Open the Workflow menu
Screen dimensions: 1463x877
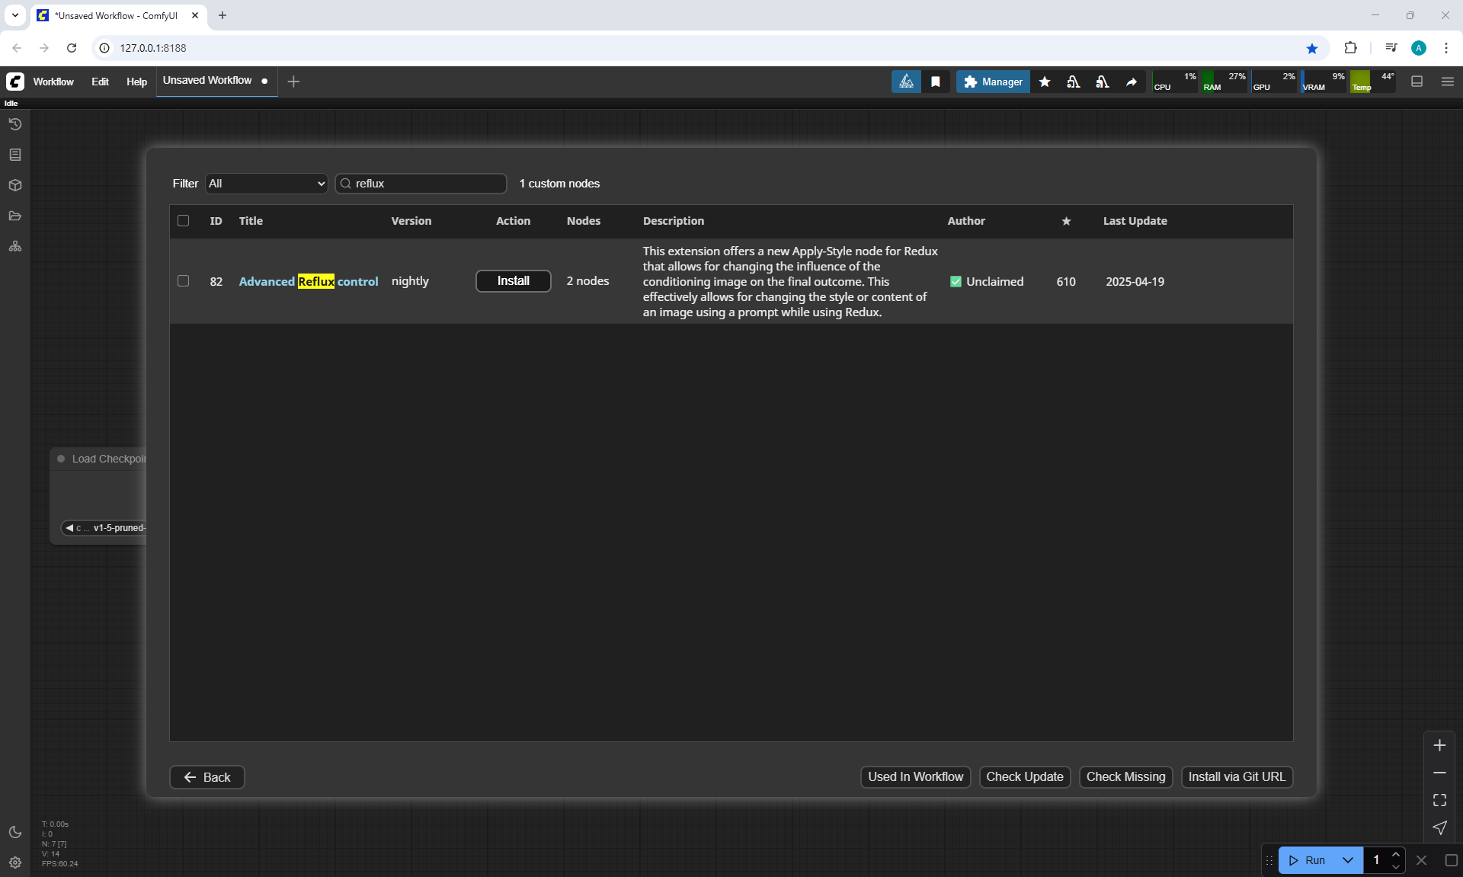[53, 82]
